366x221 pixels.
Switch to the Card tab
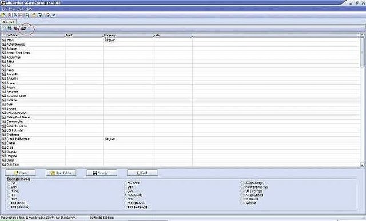(9, 22)
